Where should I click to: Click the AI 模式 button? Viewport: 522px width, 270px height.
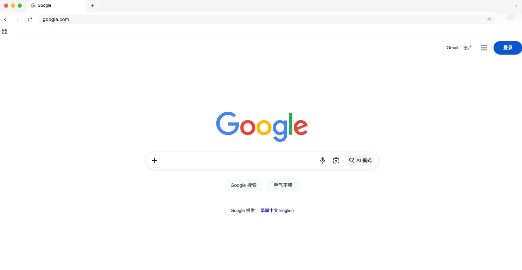pyautogui.click(x=360, y=160)
